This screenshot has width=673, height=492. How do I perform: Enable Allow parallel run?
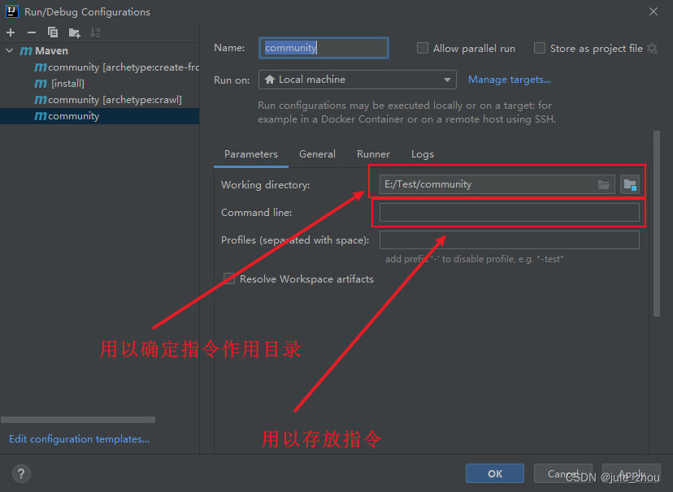tap(423, 48)
